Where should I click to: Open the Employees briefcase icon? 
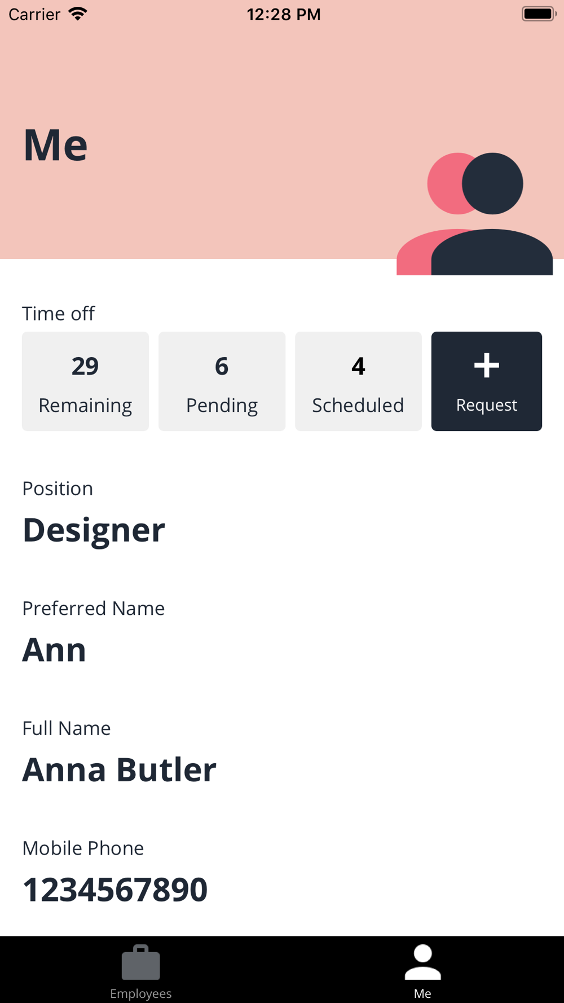pos(140,962)
